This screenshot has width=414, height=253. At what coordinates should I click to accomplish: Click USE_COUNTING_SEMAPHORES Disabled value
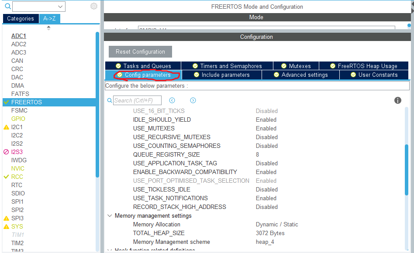pos(267,146)
